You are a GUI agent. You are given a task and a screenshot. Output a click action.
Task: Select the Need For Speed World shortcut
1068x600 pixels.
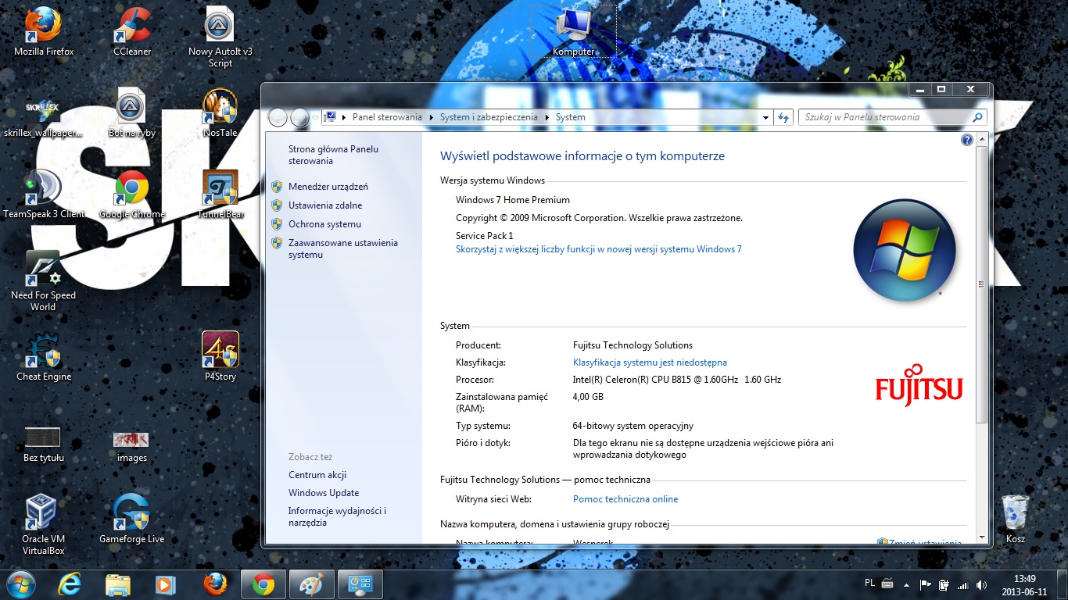[44, 281]
